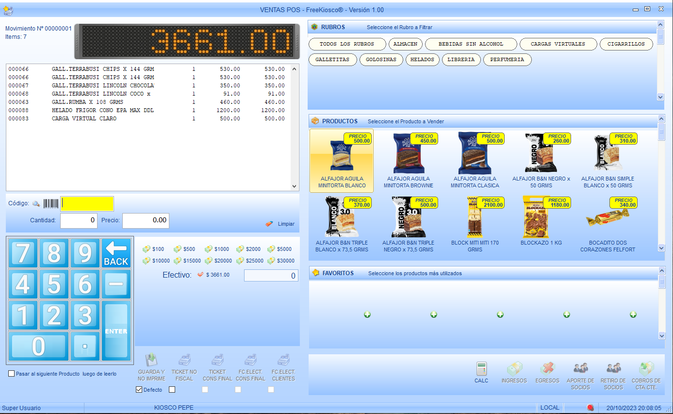The height and width of the screenshot is (414, 673).
Task: Print a Ticket No Fiscal
Action: coord(184,367)
